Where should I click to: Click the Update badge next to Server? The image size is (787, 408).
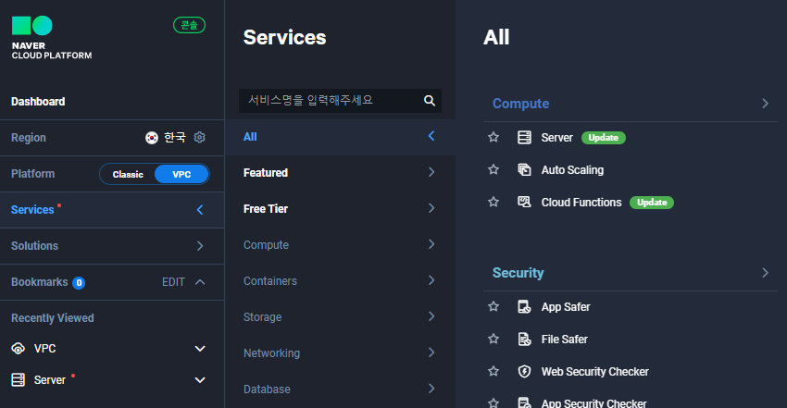(x=604, y=137)
